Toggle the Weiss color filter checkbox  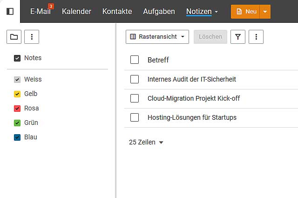pos(17,79)
